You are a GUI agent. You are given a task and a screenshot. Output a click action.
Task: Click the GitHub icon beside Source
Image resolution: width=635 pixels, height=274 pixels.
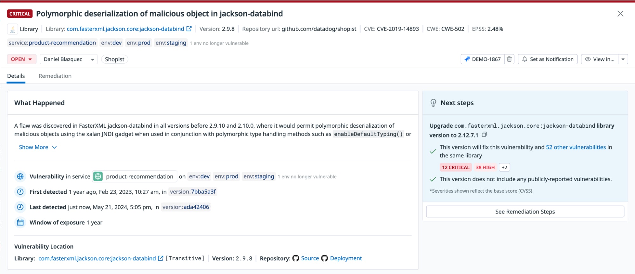click(296, 258)
